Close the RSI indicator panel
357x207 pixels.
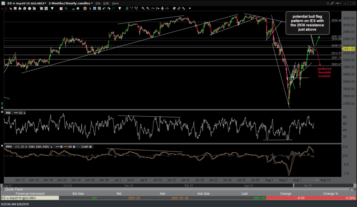(x=2, y=112)
